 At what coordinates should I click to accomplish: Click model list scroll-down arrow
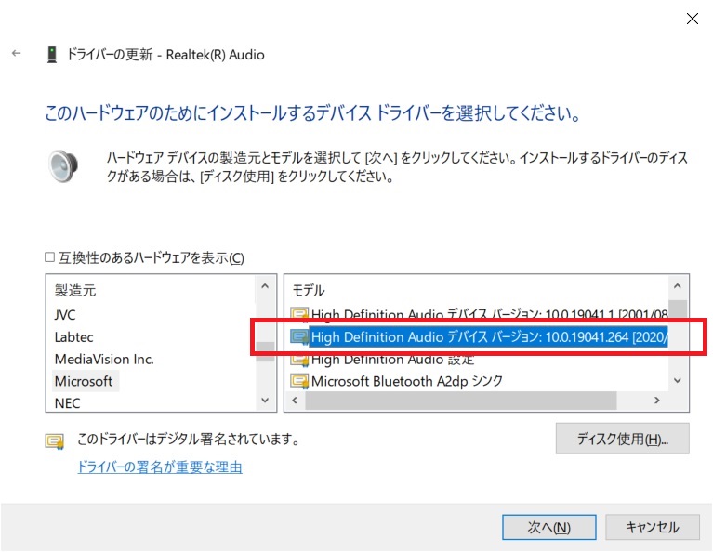(678, 381)
